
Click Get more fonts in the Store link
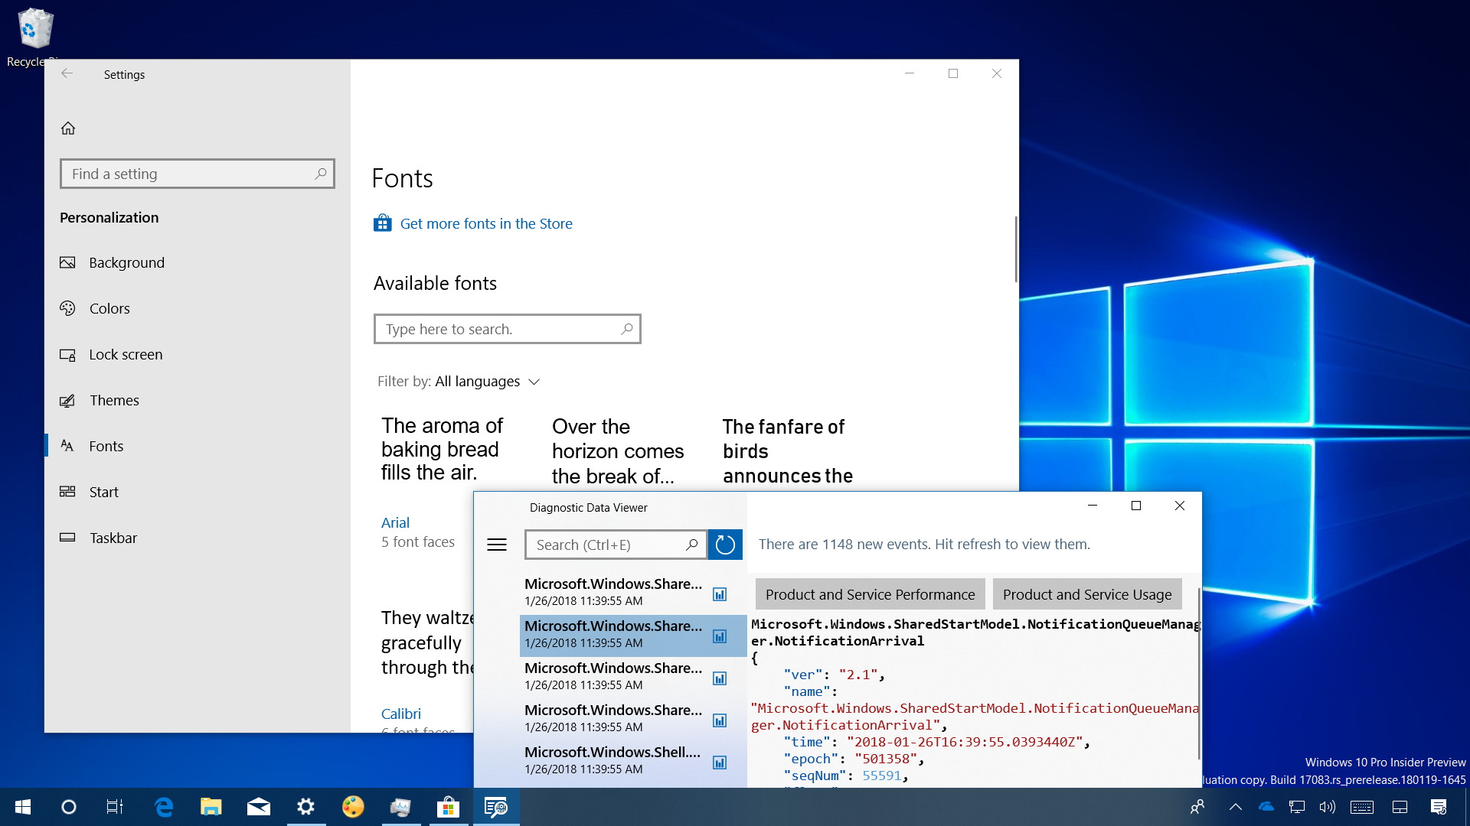(x=487, y=224)
